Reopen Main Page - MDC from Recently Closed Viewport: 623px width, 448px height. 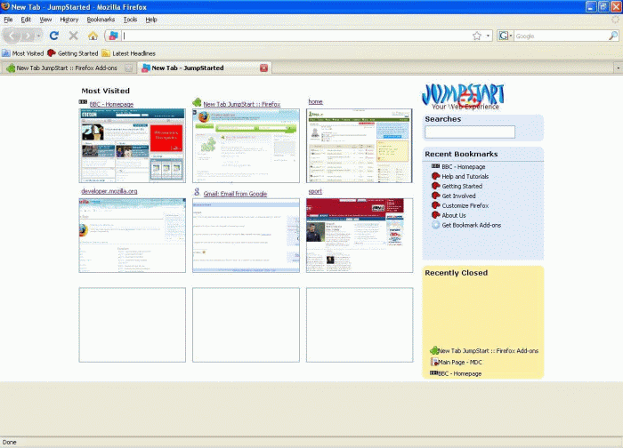(x=460, y=362)
